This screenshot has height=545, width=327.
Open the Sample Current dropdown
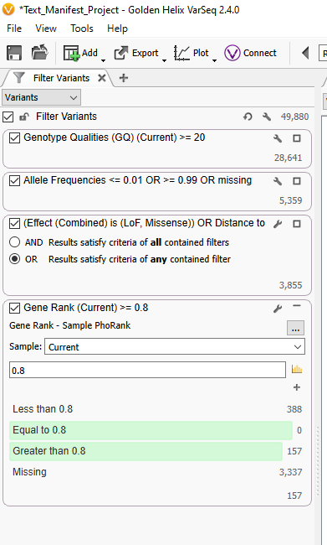click(175, 346)
